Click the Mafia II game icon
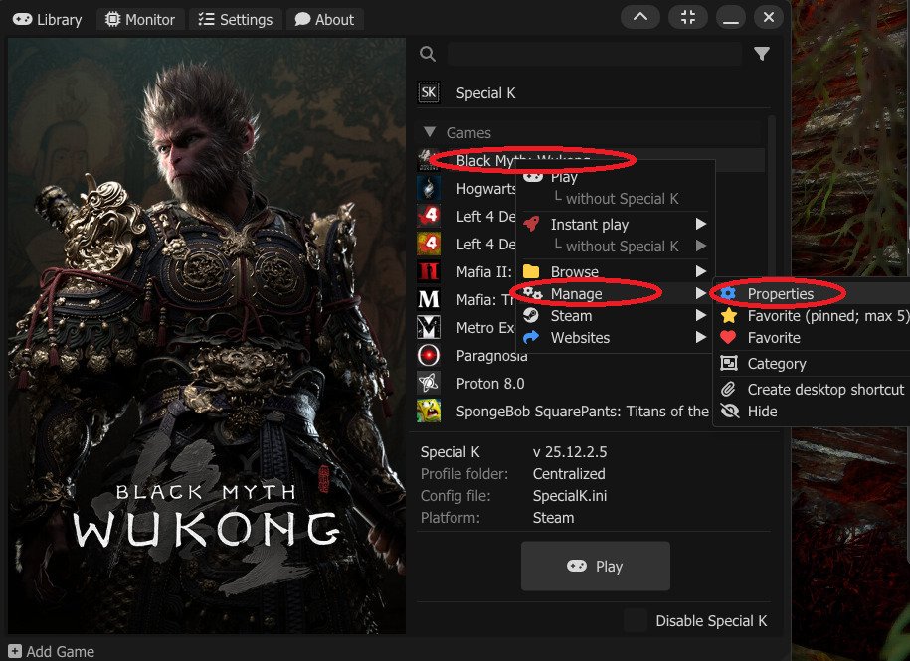The width and height of the screenshot is (910, 661). (429, 271)
